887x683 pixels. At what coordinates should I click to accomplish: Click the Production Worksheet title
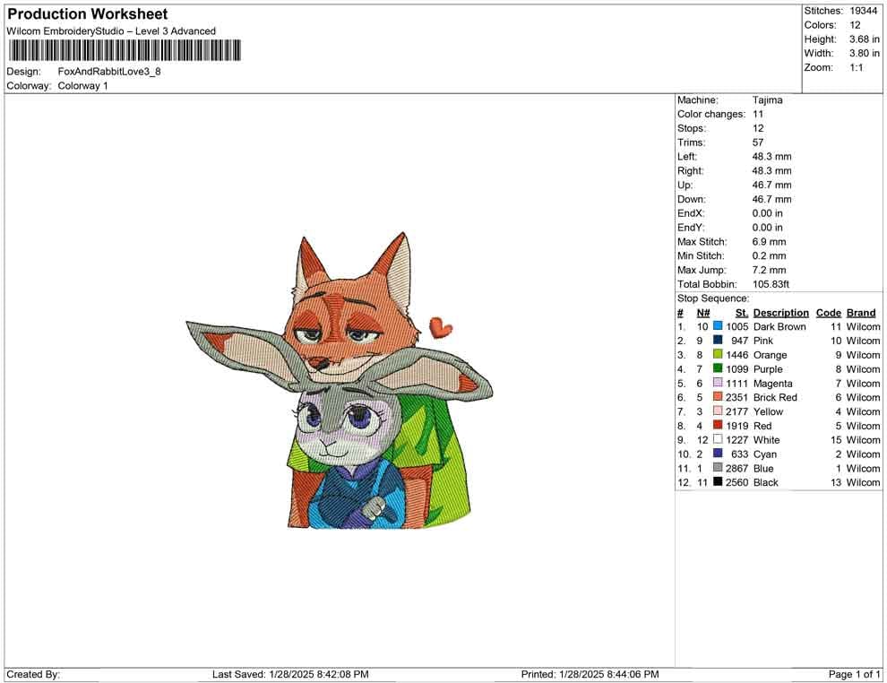pos(88,14)
